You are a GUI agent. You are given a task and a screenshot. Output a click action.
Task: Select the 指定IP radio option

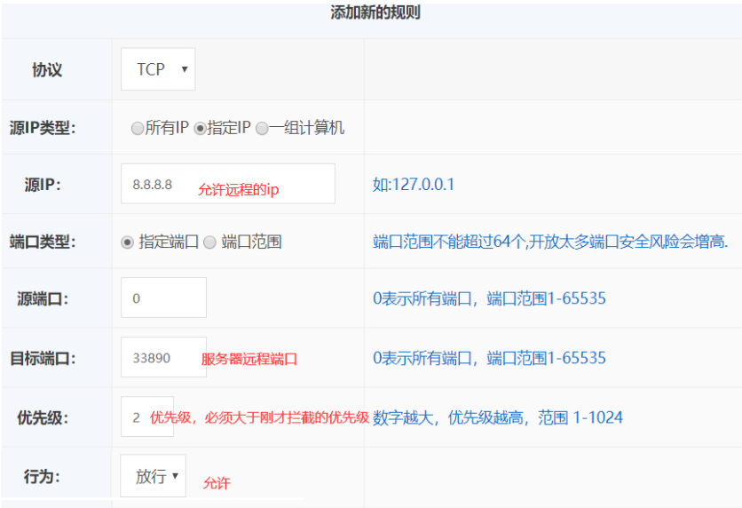pyautogui.click(x=200, y=128)
